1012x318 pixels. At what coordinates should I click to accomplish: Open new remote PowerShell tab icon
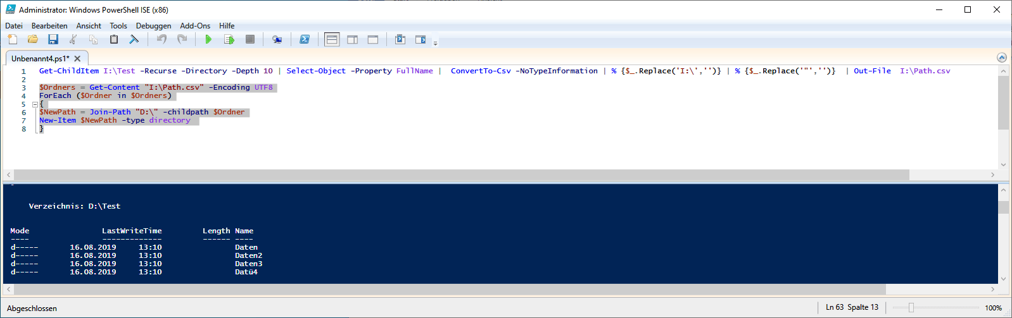[x=277, y=39]
